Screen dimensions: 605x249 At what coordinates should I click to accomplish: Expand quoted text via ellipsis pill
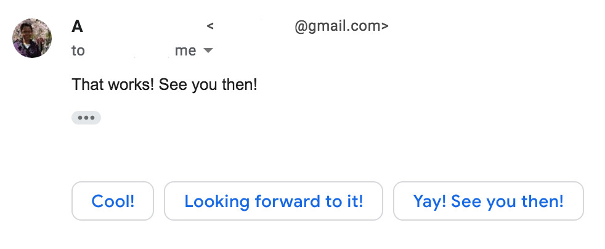pos(86,118)
